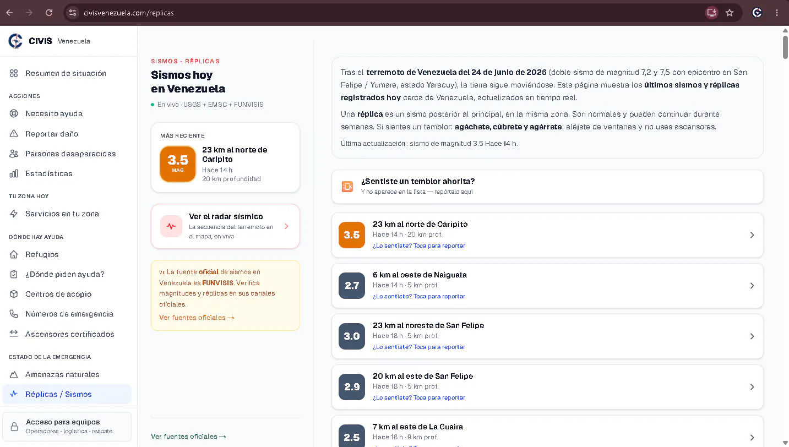
Task: Open the ¿Sentiste un temblor ahorita? report card
Action: point(547,187)
